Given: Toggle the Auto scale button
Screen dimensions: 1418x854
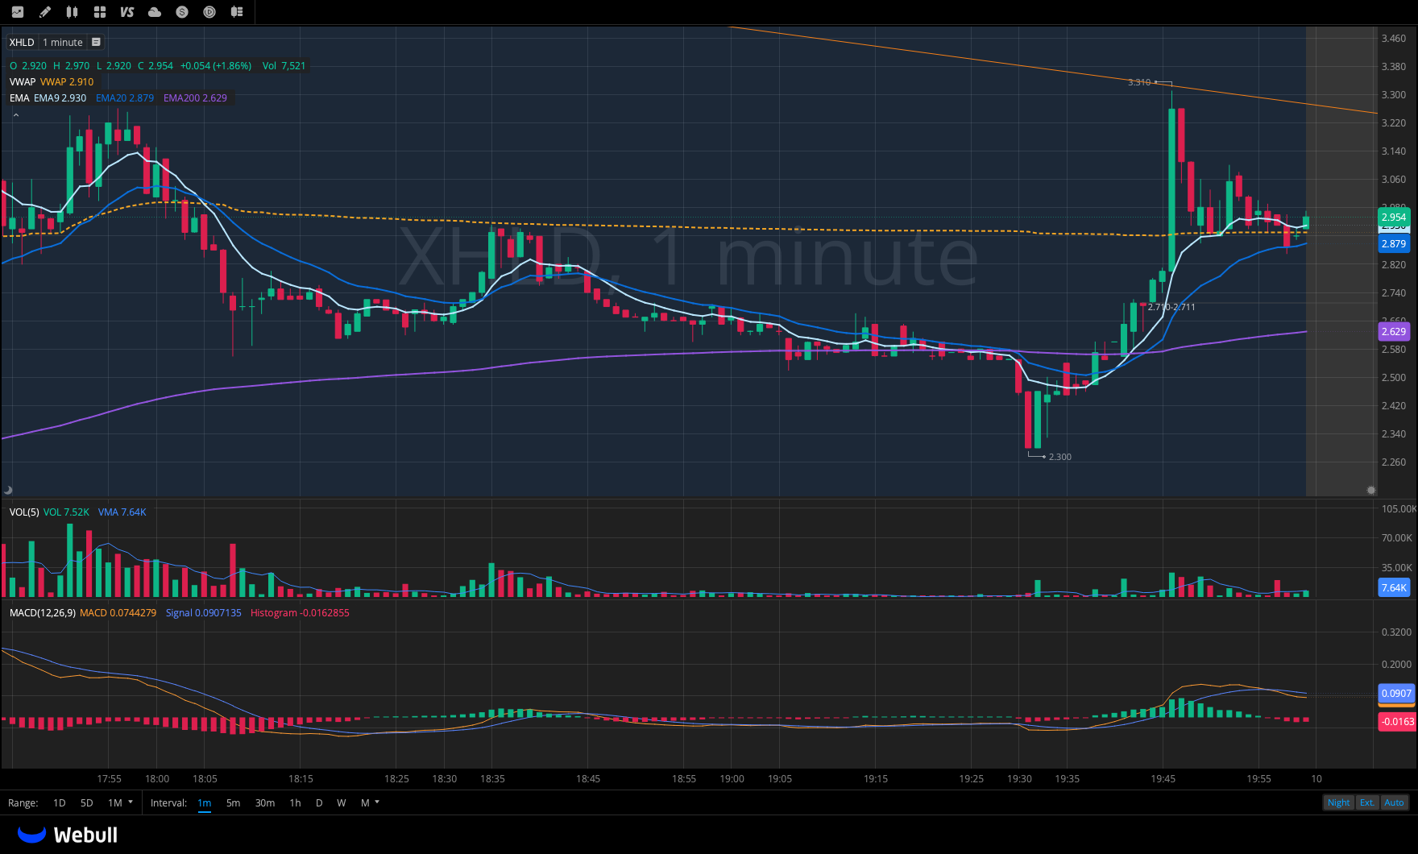Looking at the screenshot, I should pos(1394,802).
